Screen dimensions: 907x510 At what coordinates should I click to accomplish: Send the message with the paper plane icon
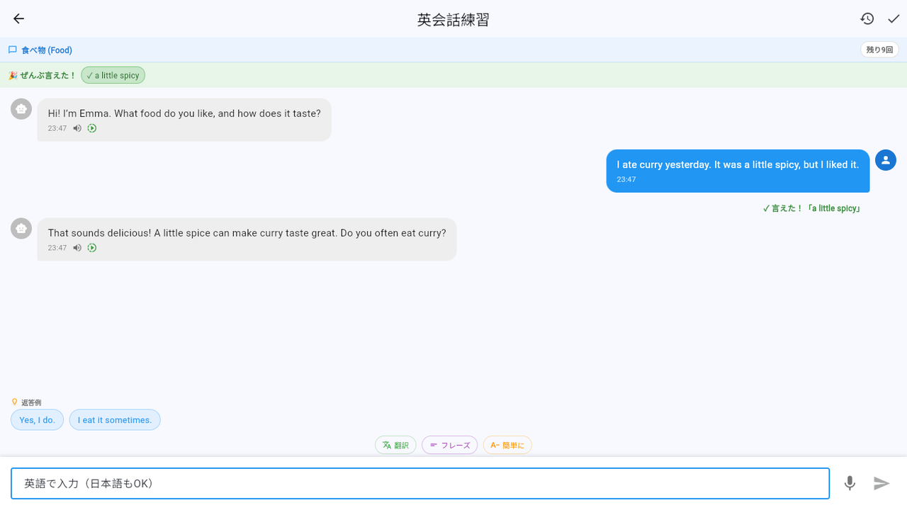click(881, 483)
